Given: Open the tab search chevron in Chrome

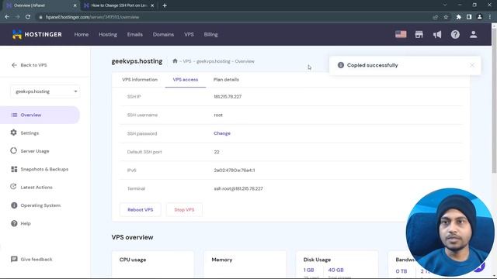Looking at the screenshot, I should coord(445,5).
